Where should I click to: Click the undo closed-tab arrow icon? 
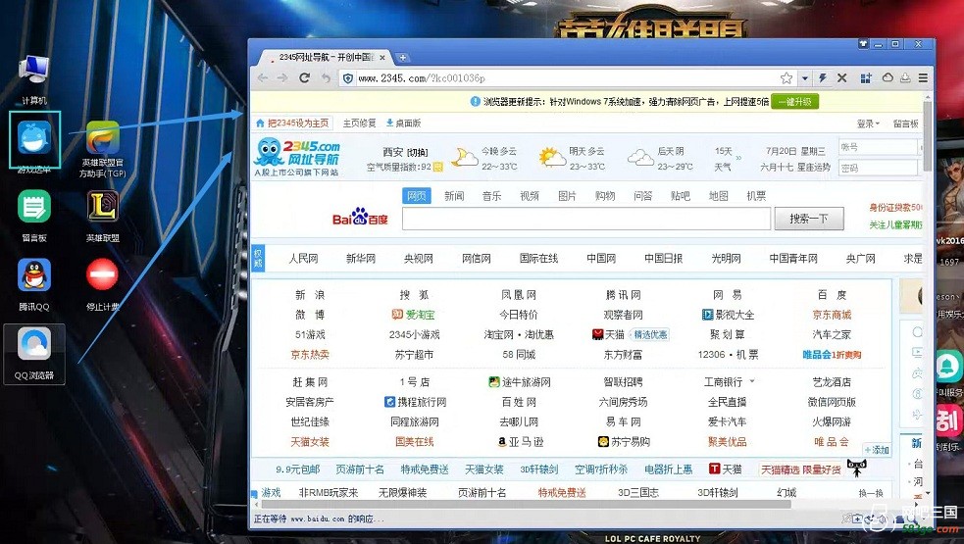click(326, 78)
